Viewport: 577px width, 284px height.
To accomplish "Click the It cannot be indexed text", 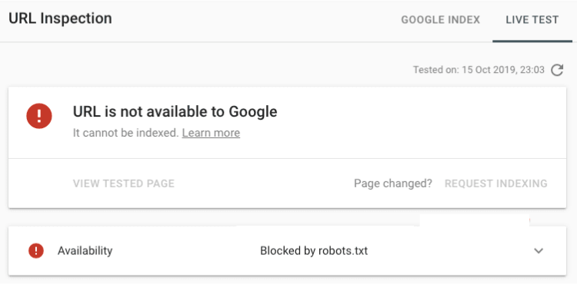I will [126, 133].
